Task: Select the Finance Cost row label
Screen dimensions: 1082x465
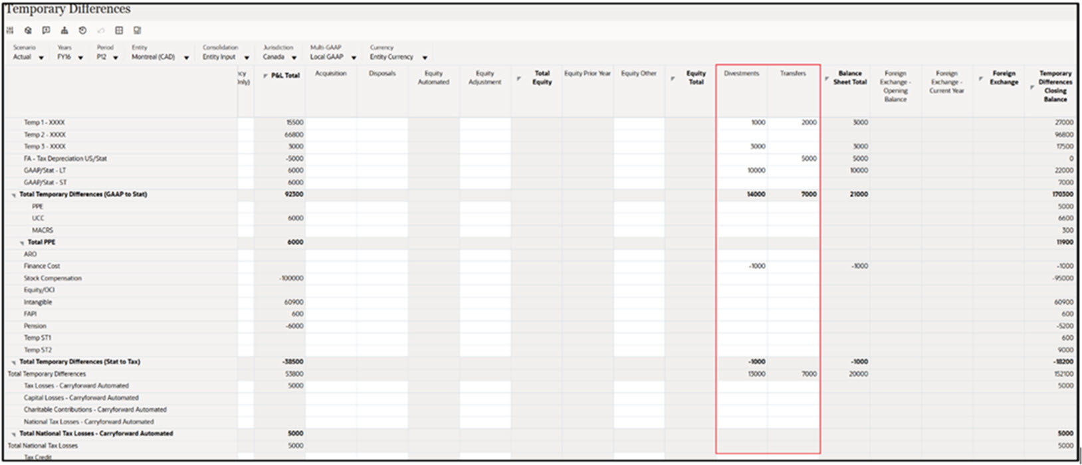Action: click(x=42, y=266)
